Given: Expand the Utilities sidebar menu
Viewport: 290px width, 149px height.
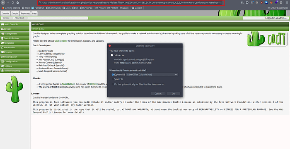Looking at the screenshot, I should pos(15,66).
